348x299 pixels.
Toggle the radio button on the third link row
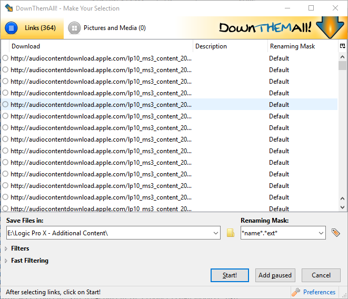coord(5,82)
